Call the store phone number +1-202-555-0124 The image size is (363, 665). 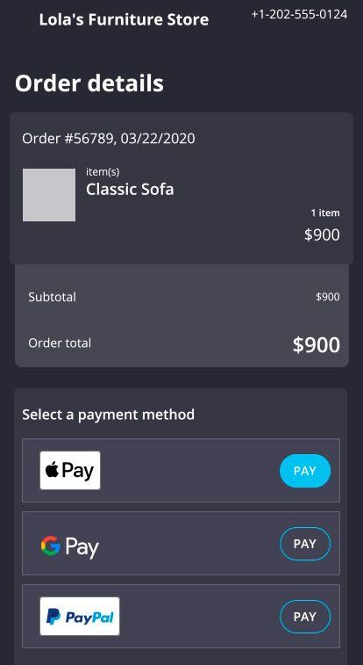point(300,14)
